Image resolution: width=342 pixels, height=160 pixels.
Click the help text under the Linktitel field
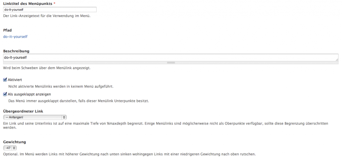[x=47, y=16]
